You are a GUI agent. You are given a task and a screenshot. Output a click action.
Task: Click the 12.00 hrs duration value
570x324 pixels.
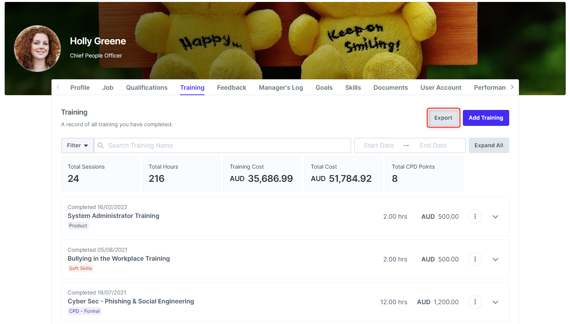click(x=394, y=302)
